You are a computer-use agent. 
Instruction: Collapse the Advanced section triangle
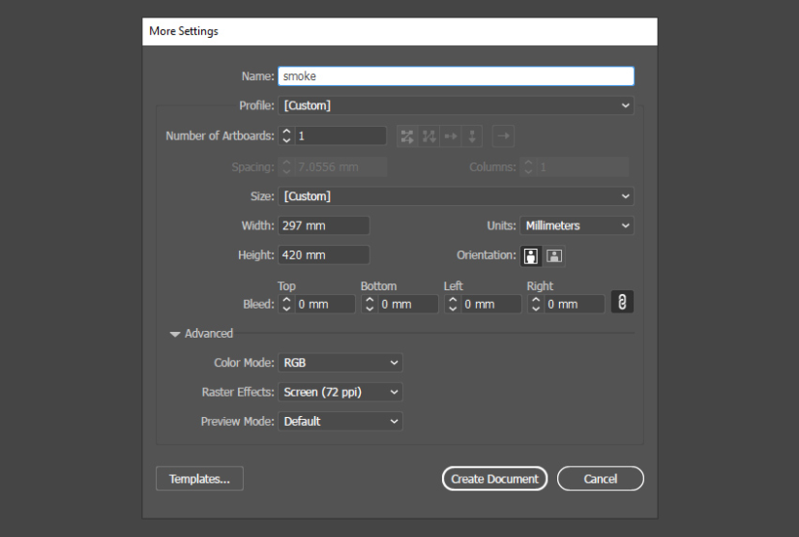coord(175,334)
